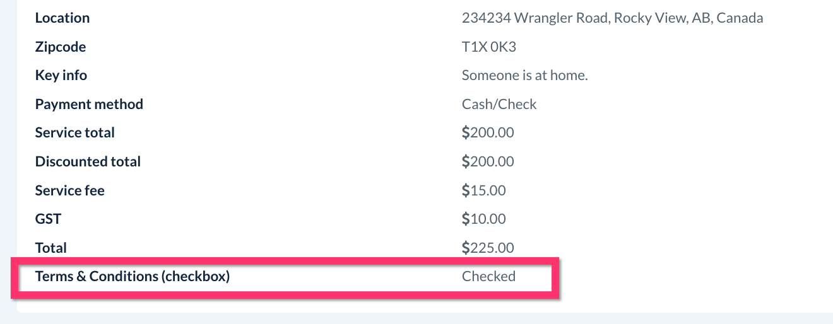
Task: Select the "Someone is at home." text
Action: click(x=524, y=76)
